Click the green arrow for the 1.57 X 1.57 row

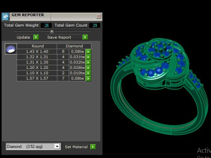(88, 79)
